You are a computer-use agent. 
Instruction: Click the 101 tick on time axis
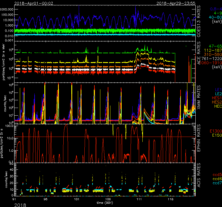tap(77, 199)
